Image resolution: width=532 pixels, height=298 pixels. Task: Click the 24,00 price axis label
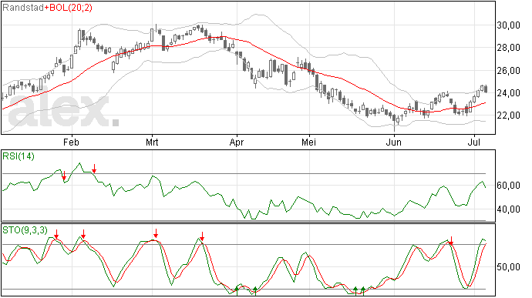tap(508, 93)
